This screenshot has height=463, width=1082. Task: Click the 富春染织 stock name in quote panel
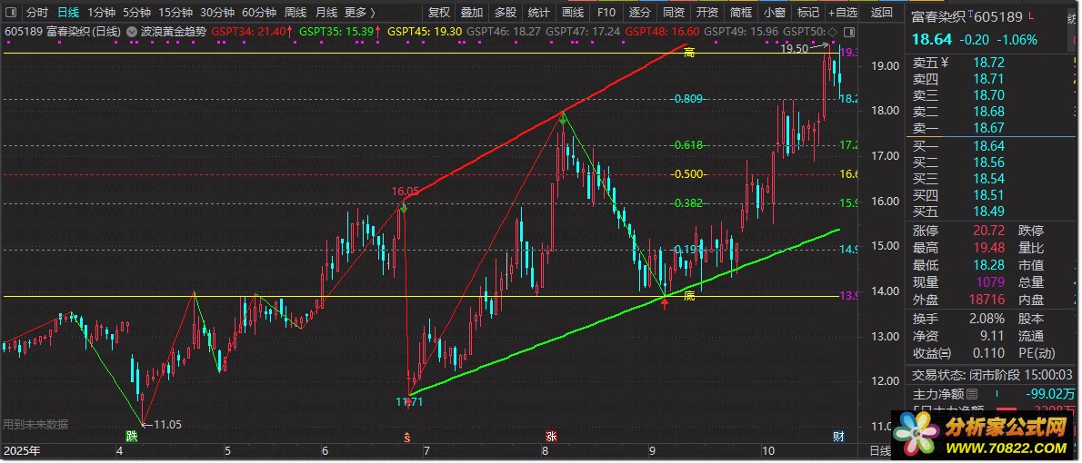pos(938,15)
